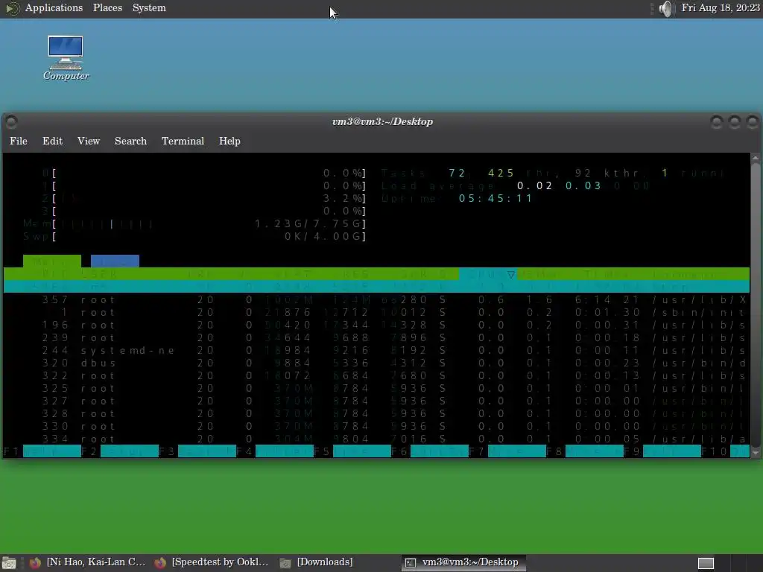Click the show desktop icon in bottom panel
This screenshot has height=572, width=763.
pyautogui.click(x=8, y=563)
